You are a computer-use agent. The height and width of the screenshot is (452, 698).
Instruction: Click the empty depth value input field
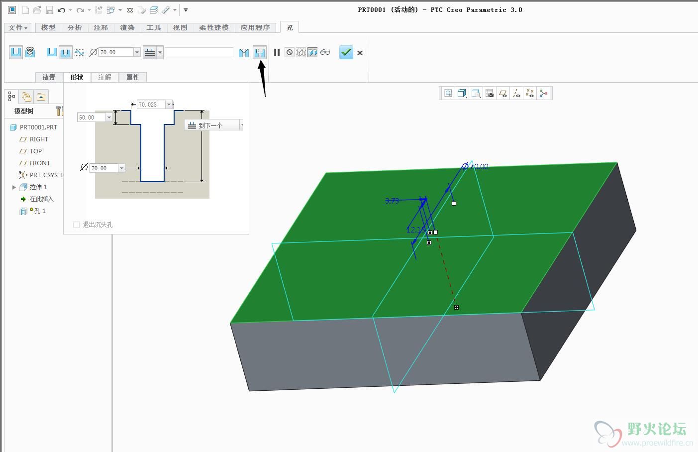[x=199, y=52]
